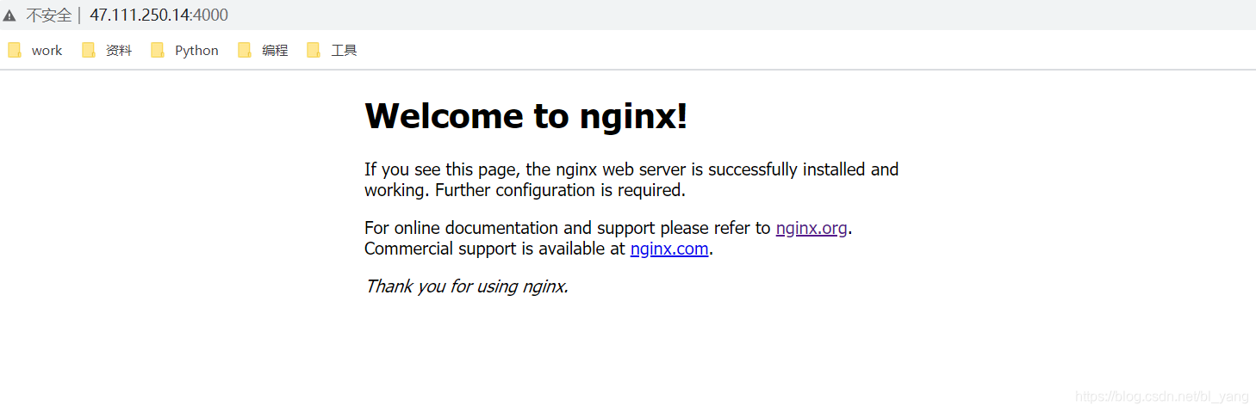This screenshot has width=1256, height=412.
Task: Open the 资料 bookmark folder
Action: click(107, 51)
